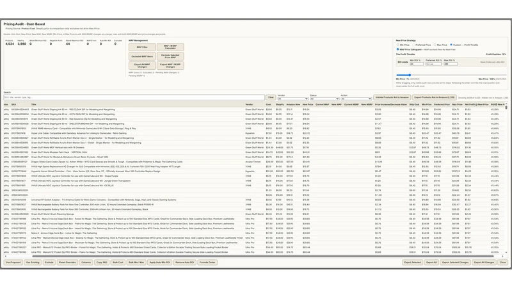Open the MAP Filter button

pos(142,47)
